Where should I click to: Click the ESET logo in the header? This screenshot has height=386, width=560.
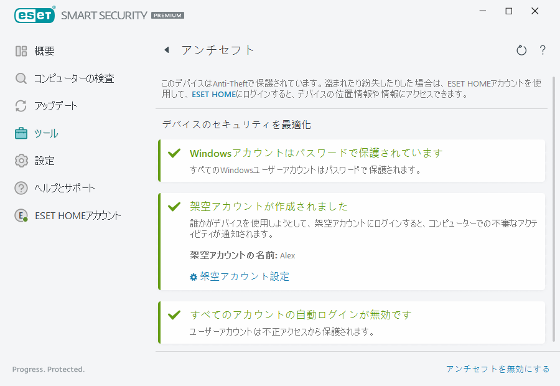point(34,15)
